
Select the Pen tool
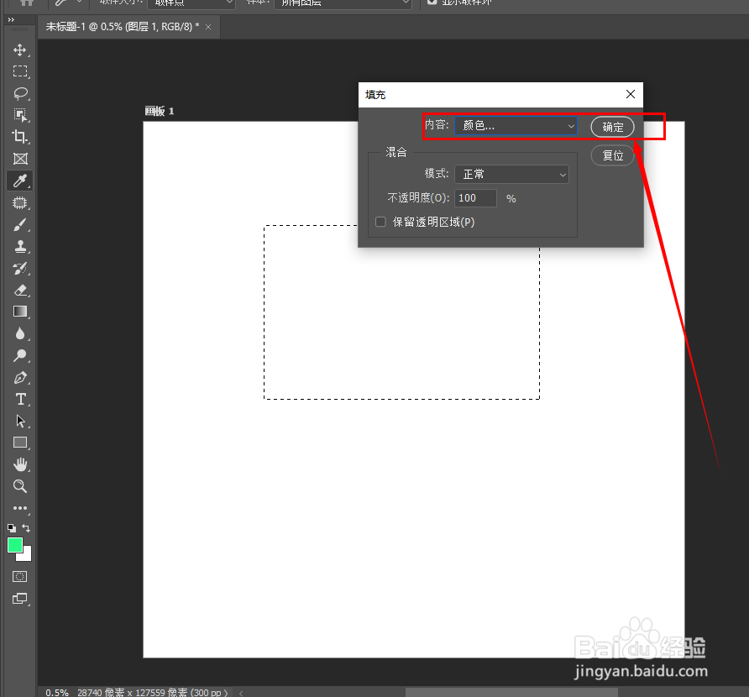[x=20, y=377]
